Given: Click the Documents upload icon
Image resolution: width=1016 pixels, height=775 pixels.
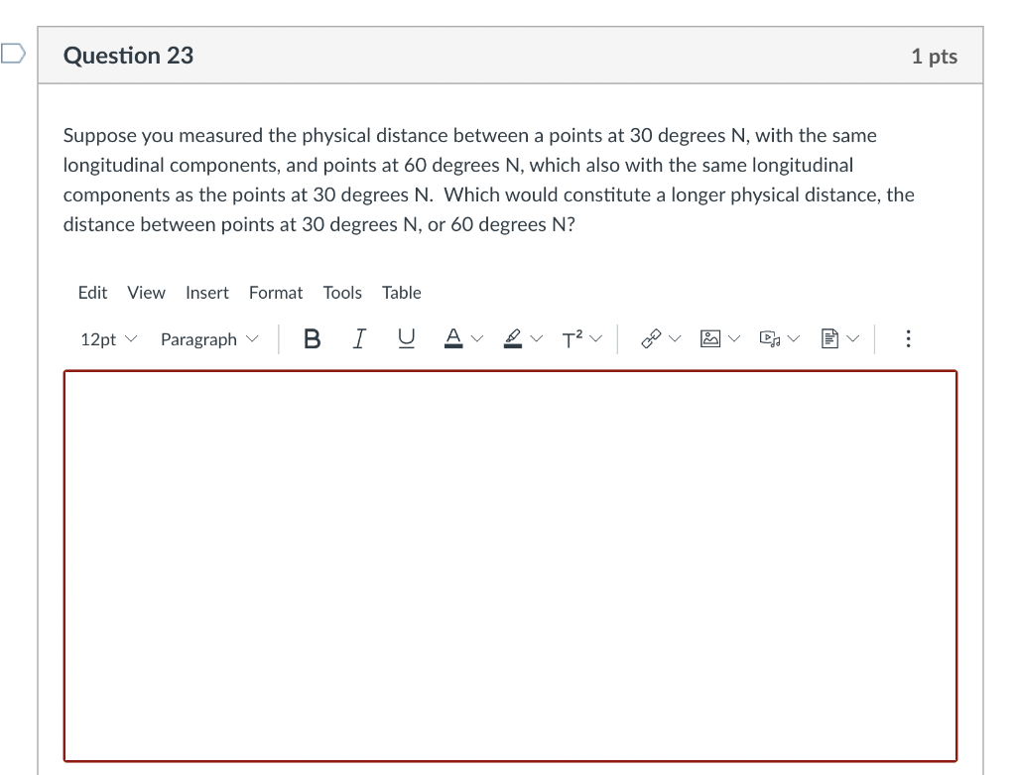Looking at the screenshot, I should [830, 338].
